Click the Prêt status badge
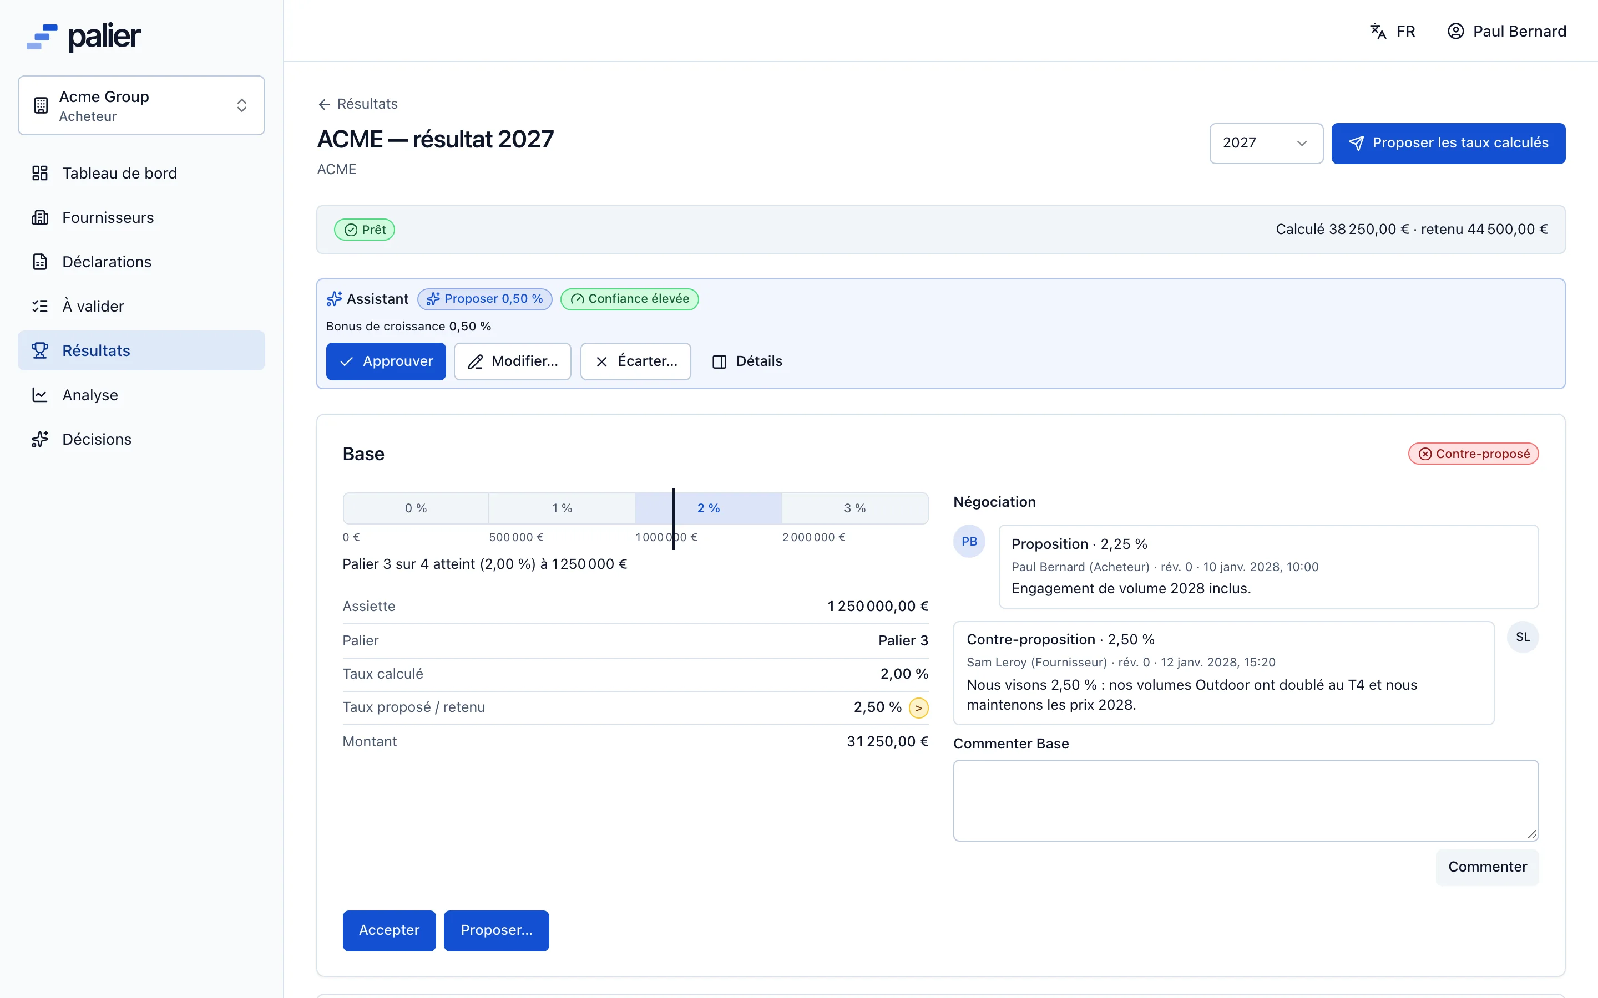 [x=365, y=230]
